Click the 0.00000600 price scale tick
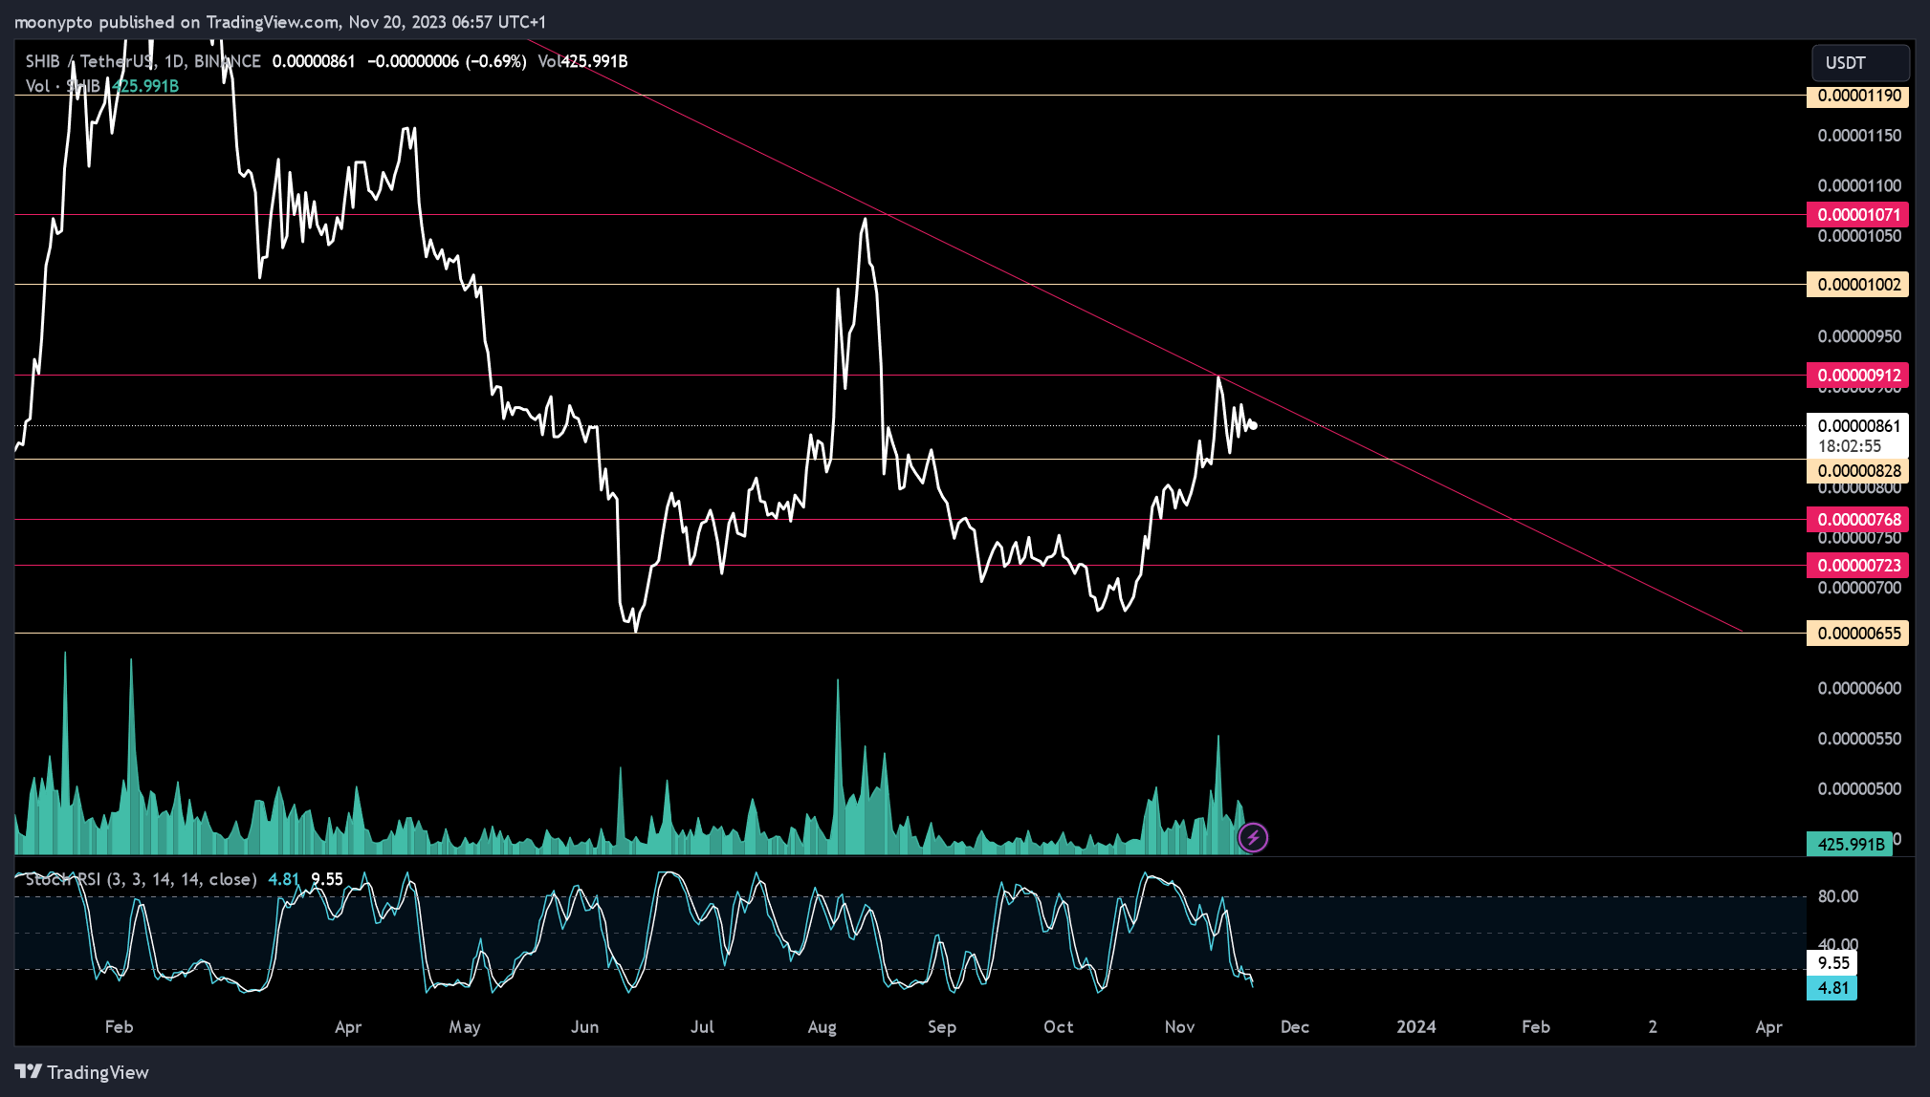1930x1097 pixels. (1859, 688)
